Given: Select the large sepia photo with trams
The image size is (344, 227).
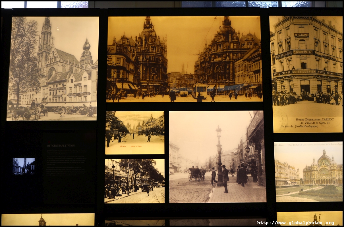Looking at the screenshot, I should pyautogui.click(x=184, y=59).
